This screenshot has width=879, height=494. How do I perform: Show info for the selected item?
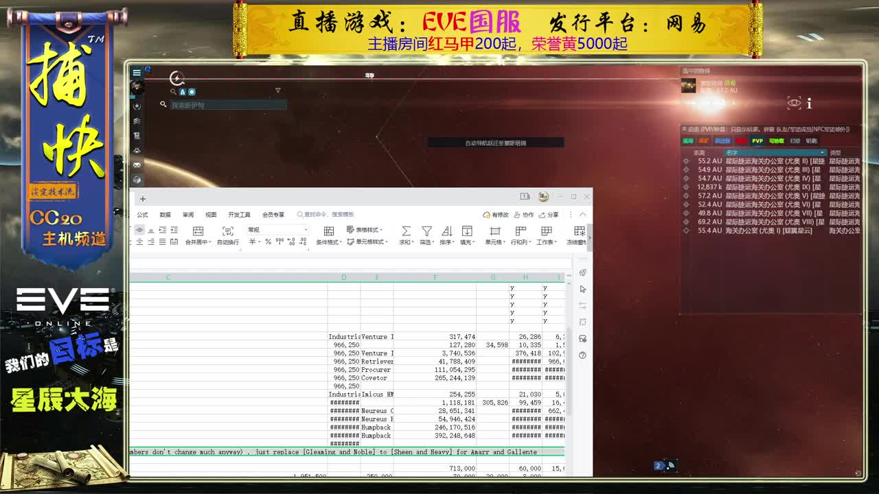coord(809,104)
